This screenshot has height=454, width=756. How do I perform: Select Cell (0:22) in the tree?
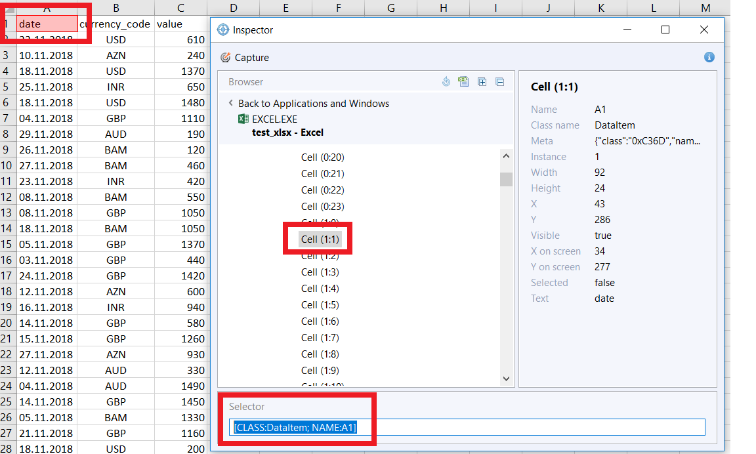(323, 190)
